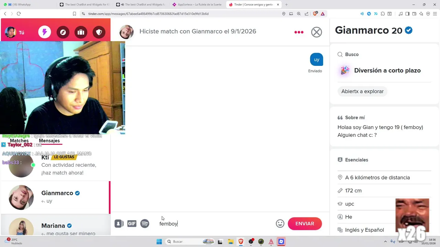Close the conversation with the X circle
The width and height of the screenshot is (440, 247).
click(317, 32)
